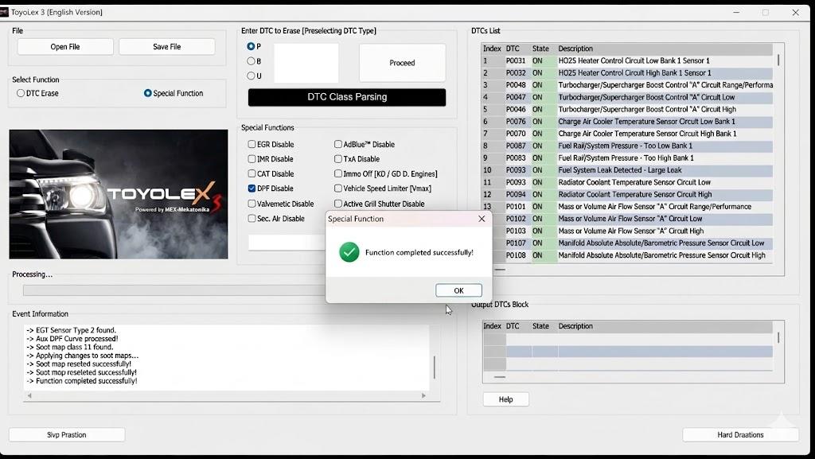The height and width of the screenshot is (459, 815).
Task: Enable the EGR Disable checkbox
Action: [x=252, y=144]
